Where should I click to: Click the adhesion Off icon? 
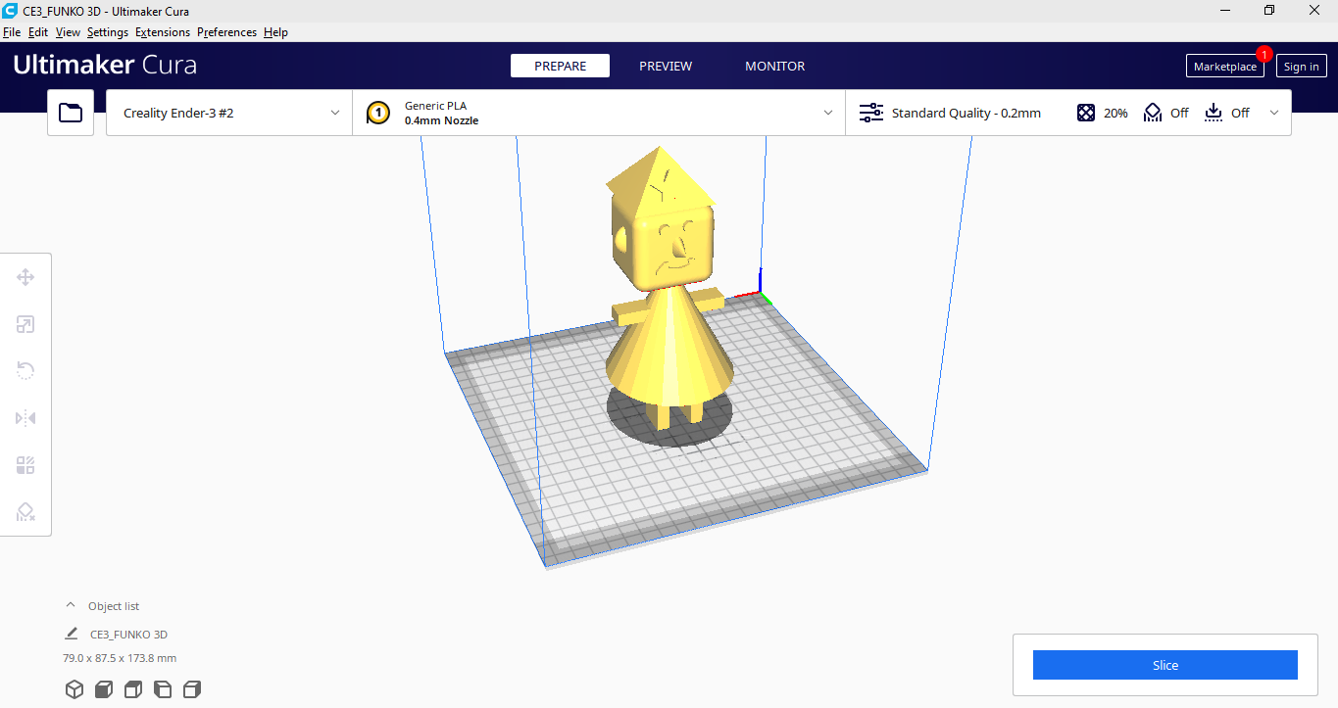pyautogui.click(x=1214, y=113)
